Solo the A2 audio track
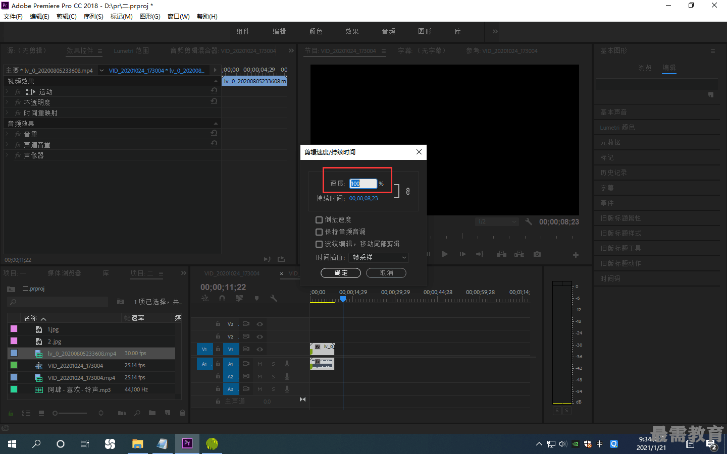The width and height of the screenshot is (727, 454). [x=273, y=376]
